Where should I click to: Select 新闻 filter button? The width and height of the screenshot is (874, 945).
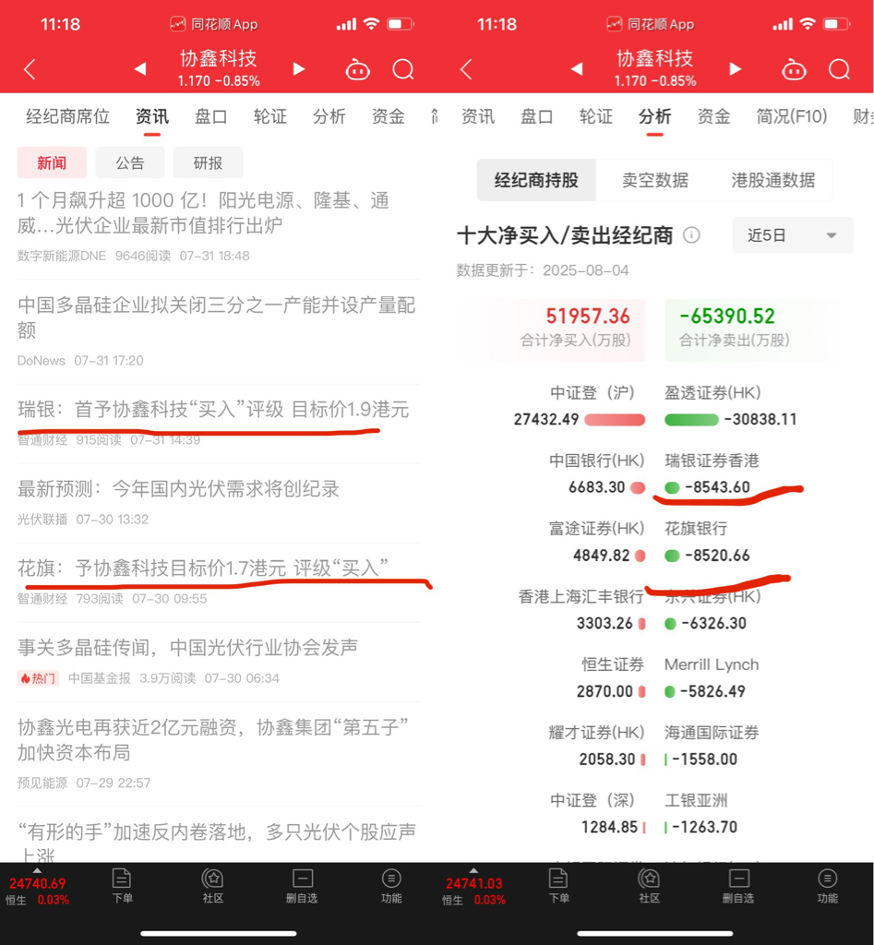coord(52,162)
